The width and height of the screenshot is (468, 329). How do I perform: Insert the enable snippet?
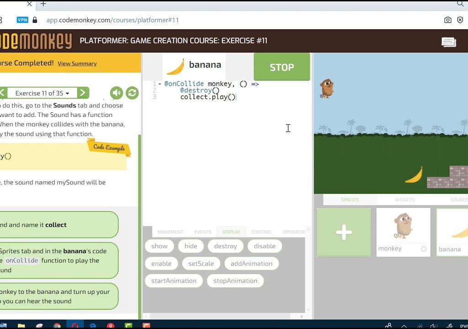[161, 264]
